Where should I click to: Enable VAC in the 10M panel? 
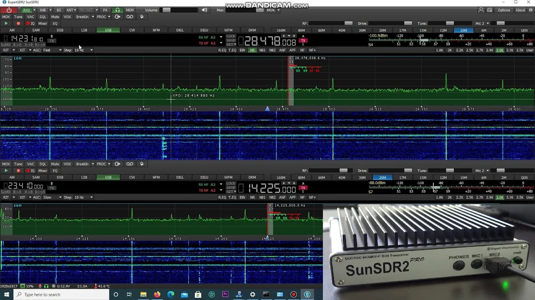(x=31, y=17)
